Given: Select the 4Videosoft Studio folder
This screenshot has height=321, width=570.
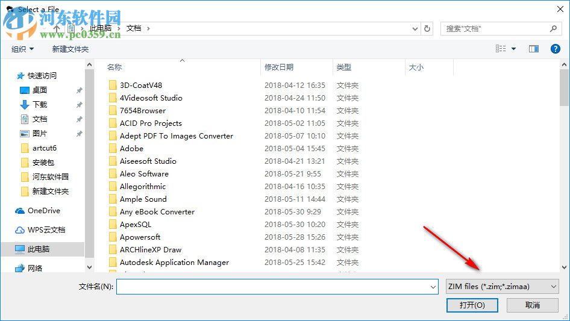Looking at the screenshot, I should coord(151,98).
